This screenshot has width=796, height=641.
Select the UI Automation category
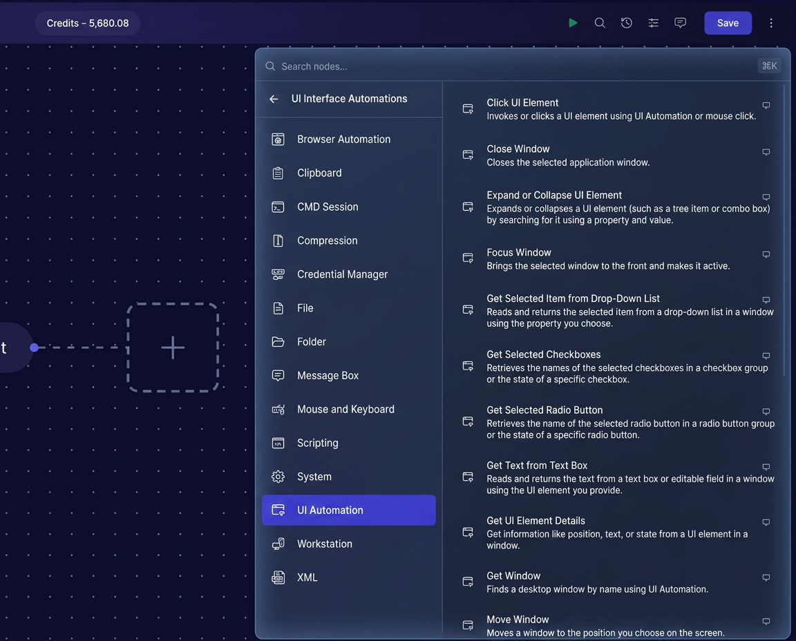348,510
